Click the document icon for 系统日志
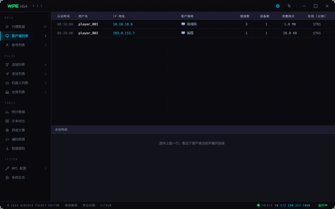 (x=7, y=177)
